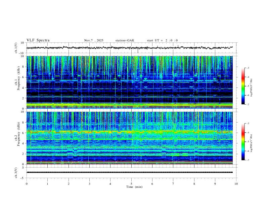Click the ch.3 black waveform band
This screenshot has width=266, height=206.
click(x=130, y=172)
